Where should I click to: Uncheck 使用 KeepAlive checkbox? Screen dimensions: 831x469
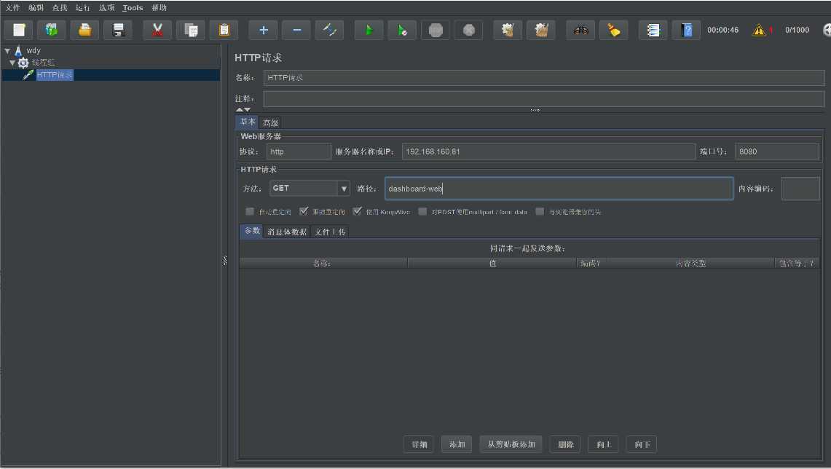pyautogui.click(x=357, y=211)
